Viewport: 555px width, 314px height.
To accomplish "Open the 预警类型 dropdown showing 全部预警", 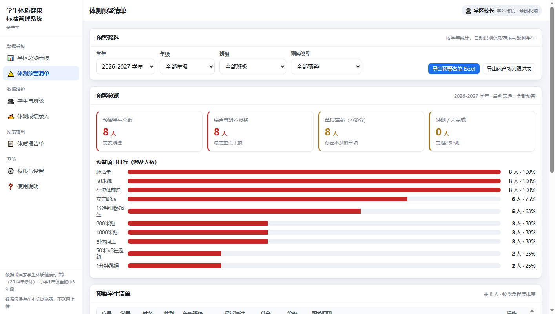I will tap(326, 67).
